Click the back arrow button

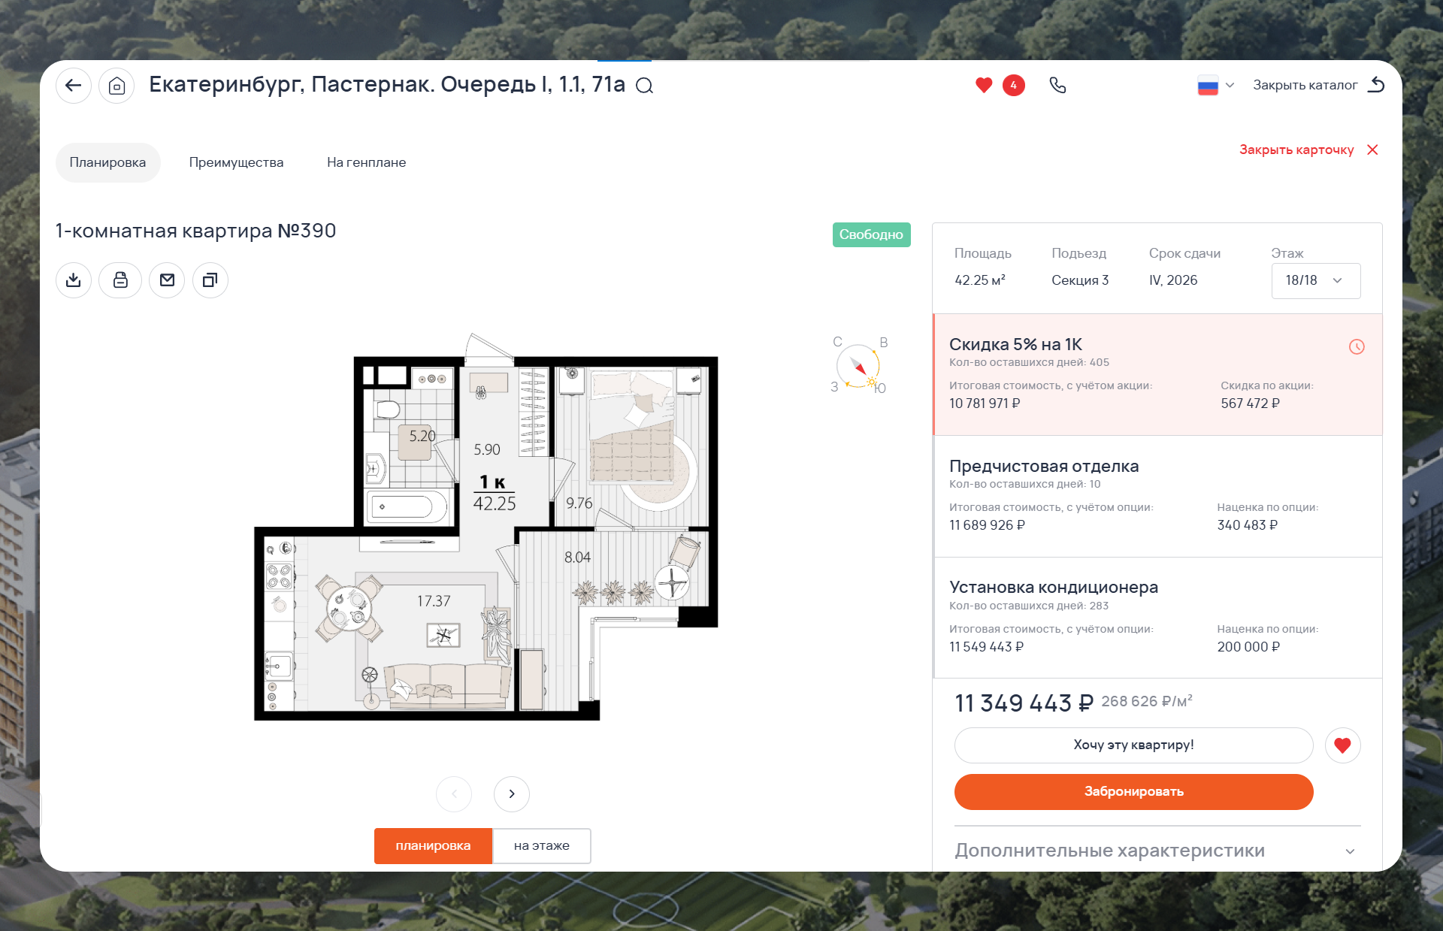(74, 86)
